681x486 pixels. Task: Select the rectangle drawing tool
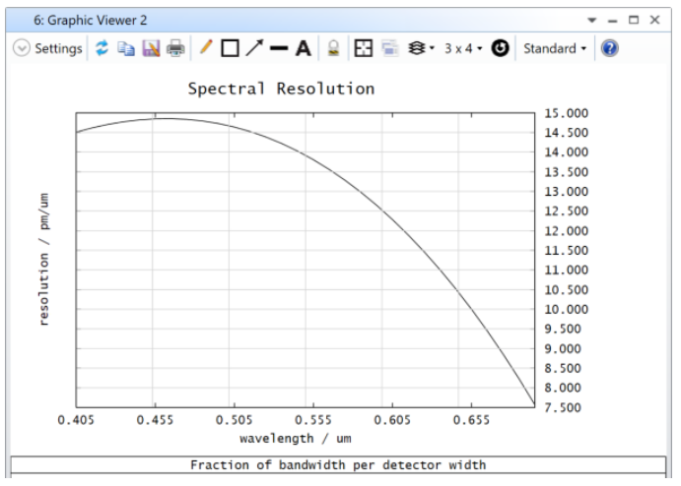click(x=230, y=48)
